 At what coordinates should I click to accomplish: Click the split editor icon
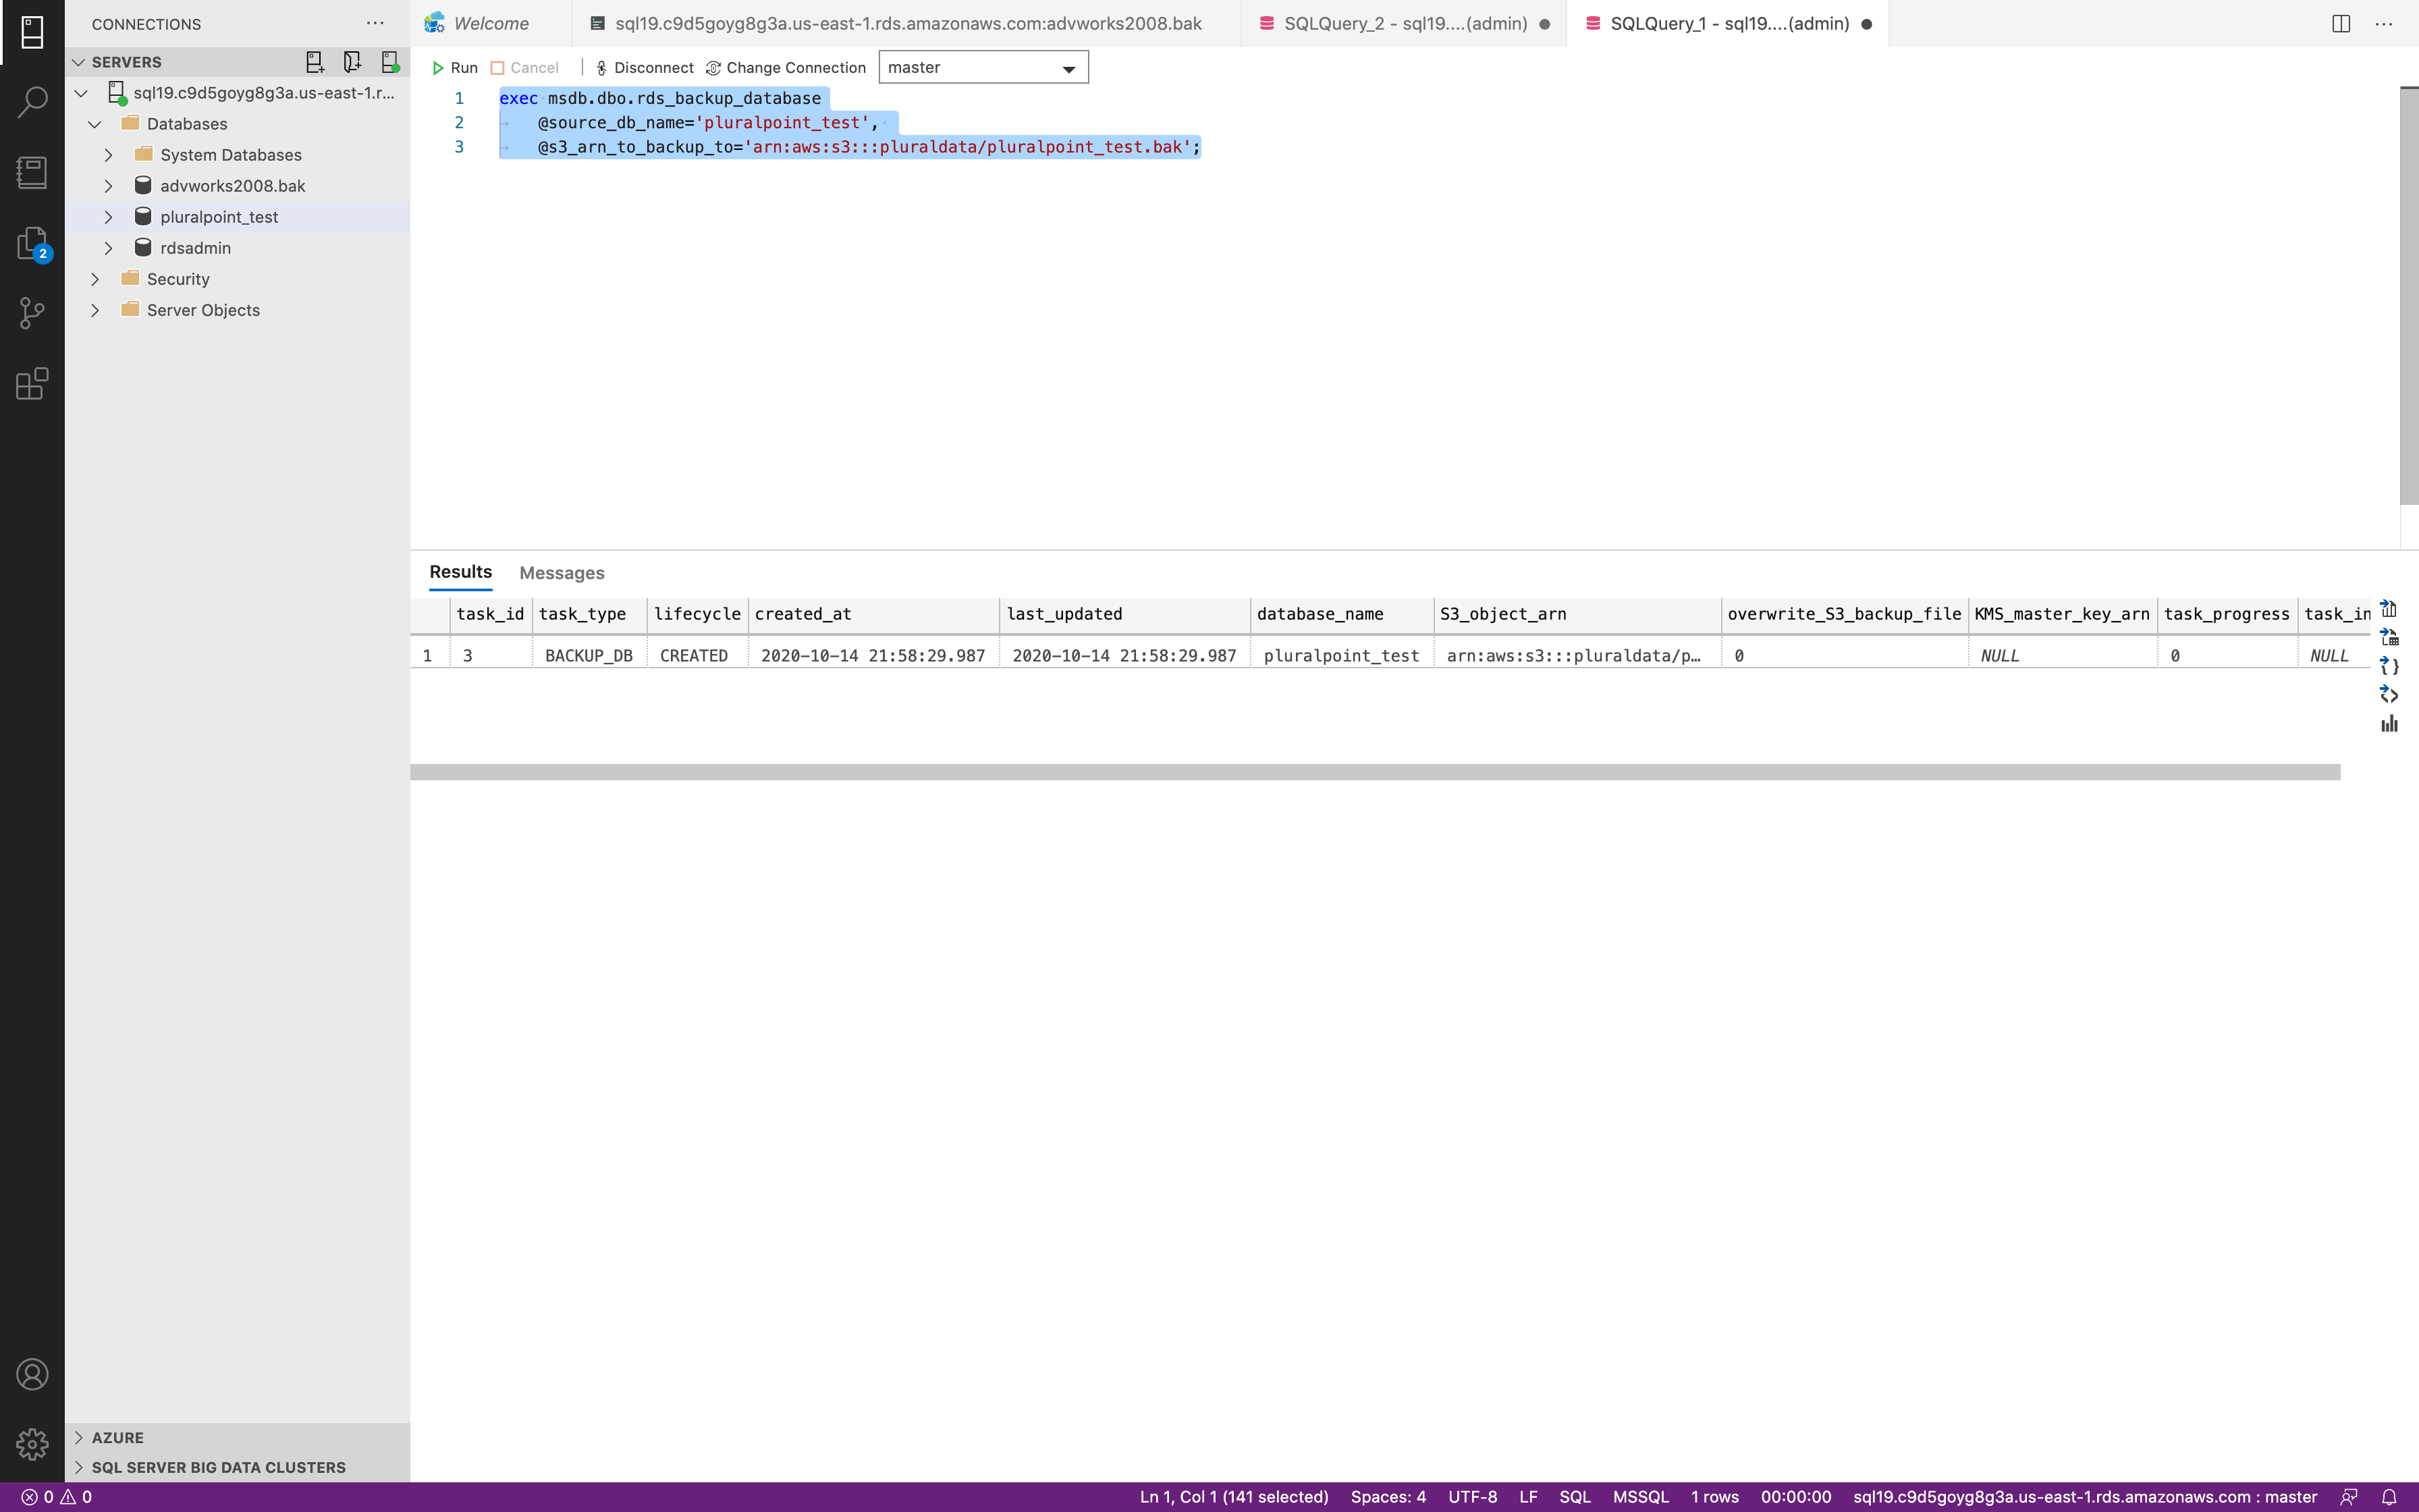pyautogui.click(x=2341, y=24)
